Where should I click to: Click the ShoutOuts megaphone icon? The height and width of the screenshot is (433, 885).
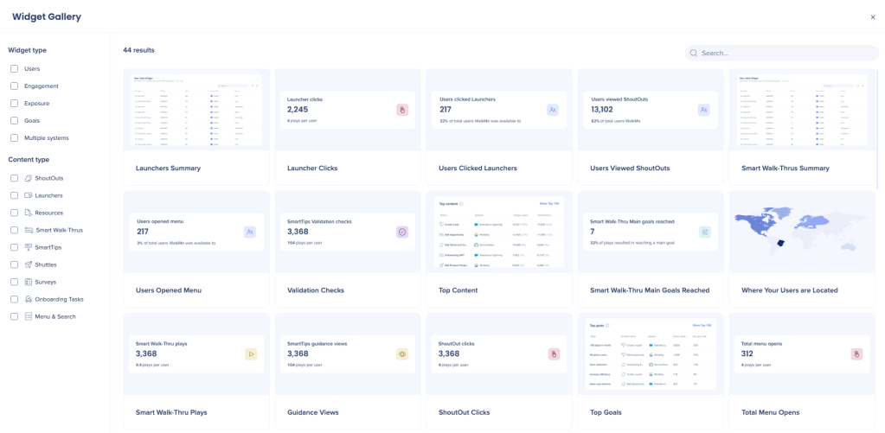point(29,178)
